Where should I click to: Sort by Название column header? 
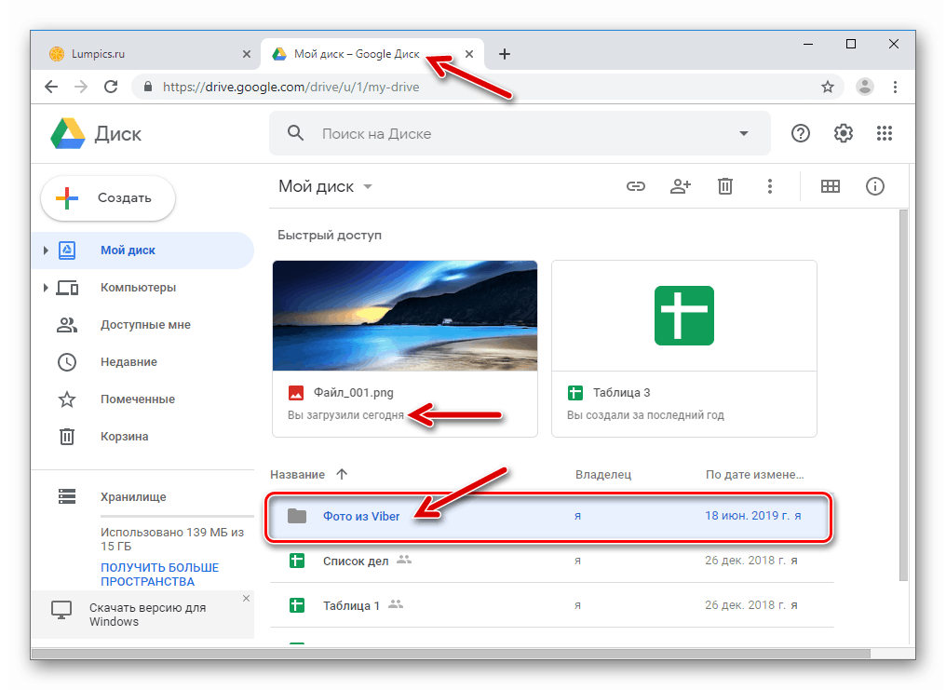[297, 475]
